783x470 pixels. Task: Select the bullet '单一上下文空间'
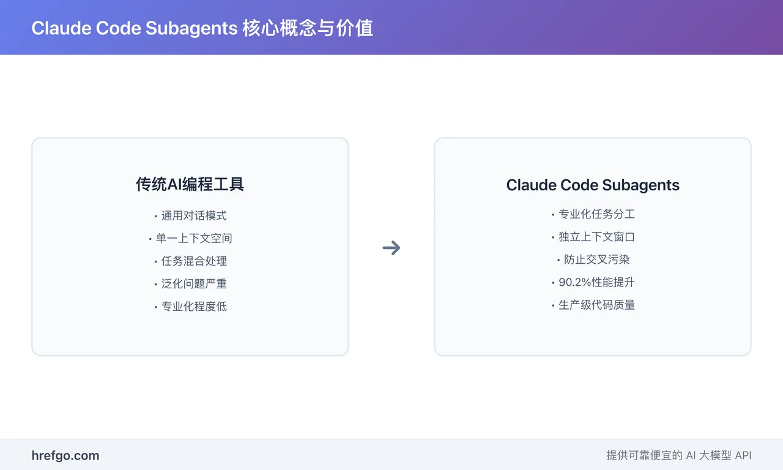(190, 239)
